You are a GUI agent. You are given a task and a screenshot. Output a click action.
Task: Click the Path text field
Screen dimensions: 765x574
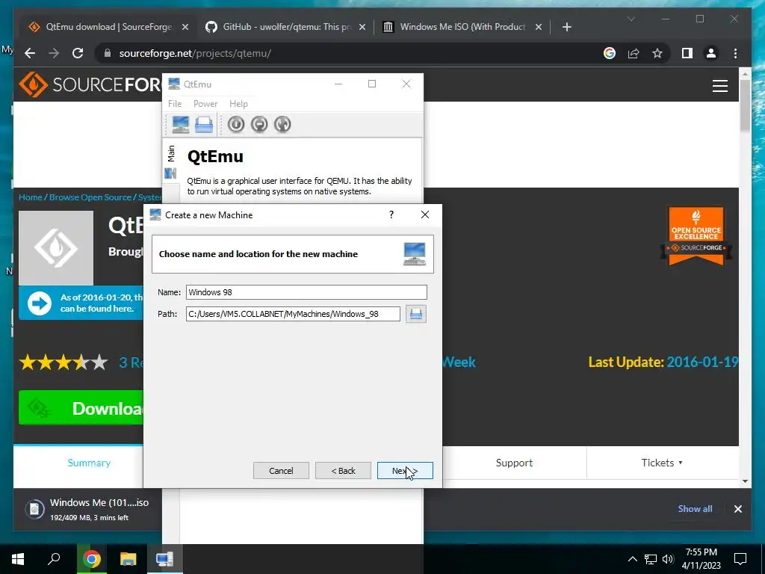coord(293,314)
